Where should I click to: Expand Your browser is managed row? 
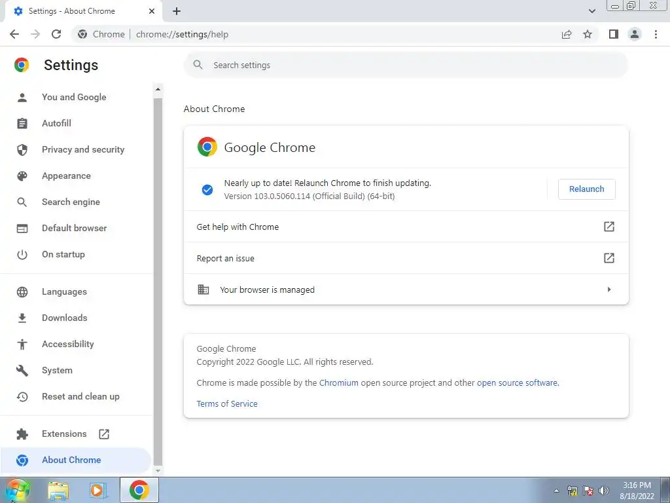(x=406, y=289)
